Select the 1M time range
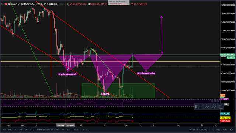Screen dimensions: 236x133 (15, 130)
